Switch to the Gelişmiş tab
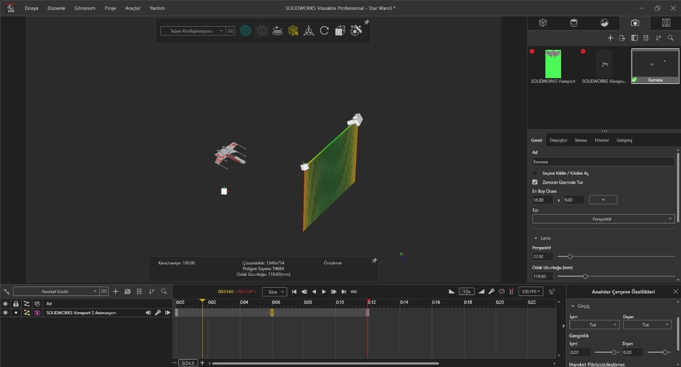 (624, 140)
